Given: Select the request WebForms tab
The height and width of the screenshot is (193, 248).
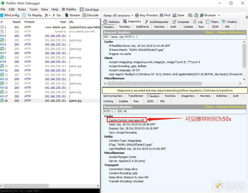Looking at the screenshot, I should [x=142, y=27].
